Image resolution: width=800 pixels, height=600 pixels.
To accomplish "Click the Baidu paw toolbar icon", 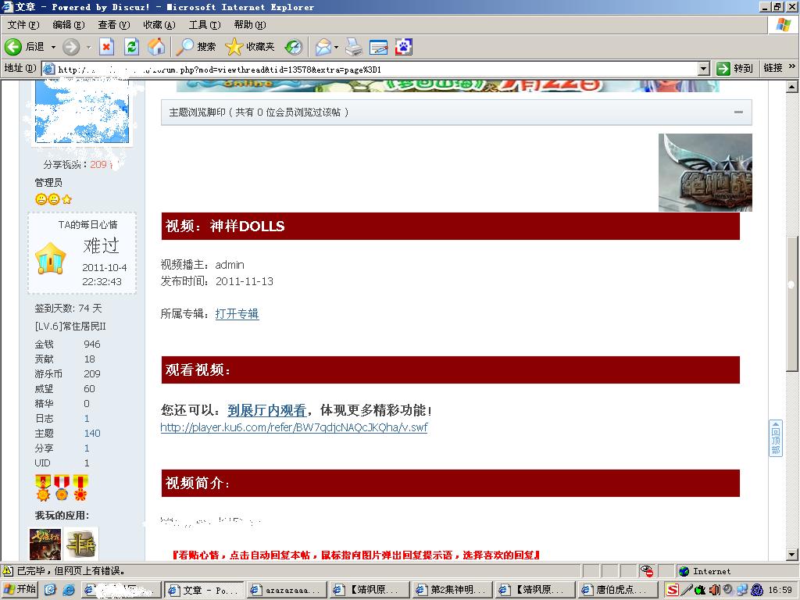I will [404, 47].
